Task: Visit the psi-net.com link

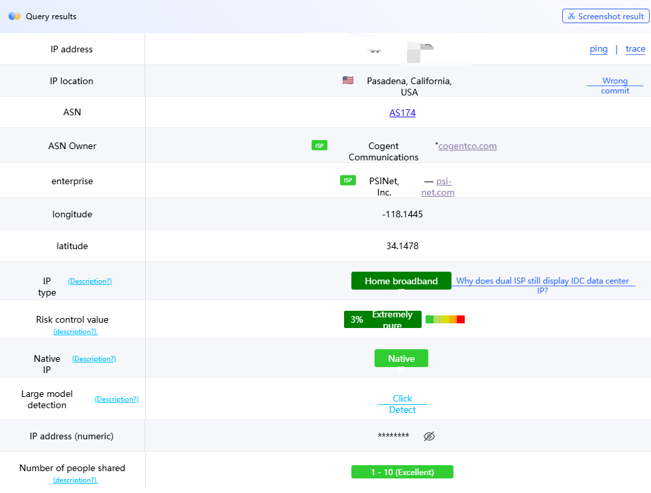Action: [x=438, y=187]
